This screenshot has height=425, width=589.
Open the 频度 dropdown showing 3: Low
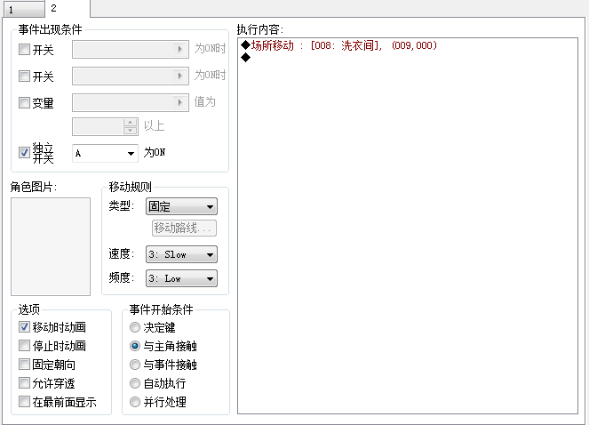pyautogui.click(x=181, y=278)
